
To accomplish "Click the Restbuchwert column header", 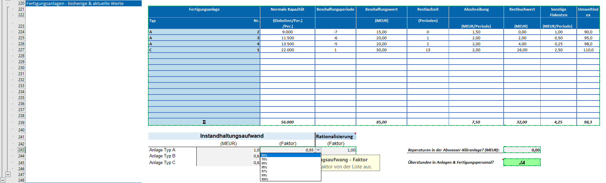I will pyautogui.click(x=522, y=9).
